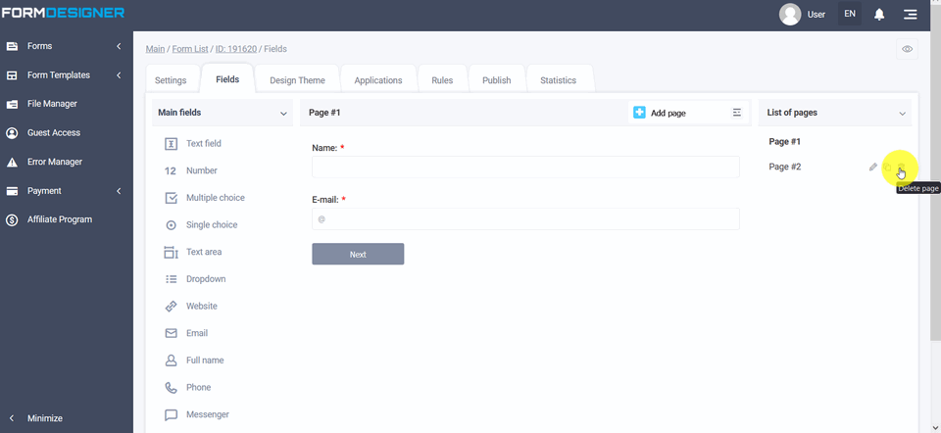Collapse the Main fields panel
Screen dimensions: 941x433
[283, 114]
